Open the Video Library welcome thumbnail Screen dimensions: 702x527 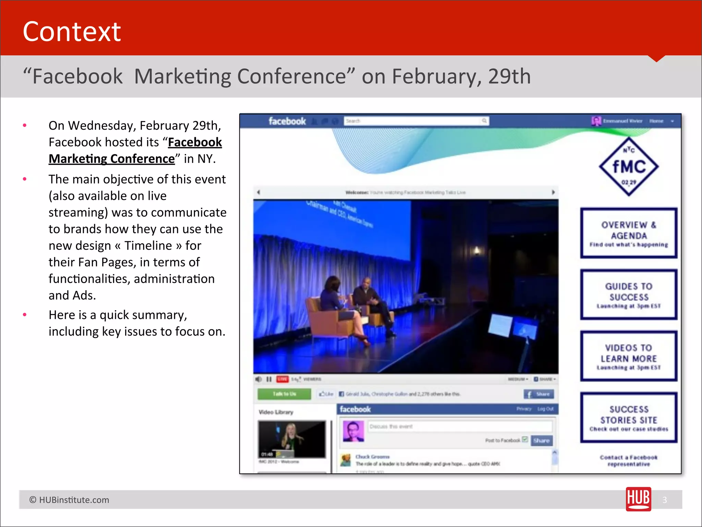pos(292,439)
